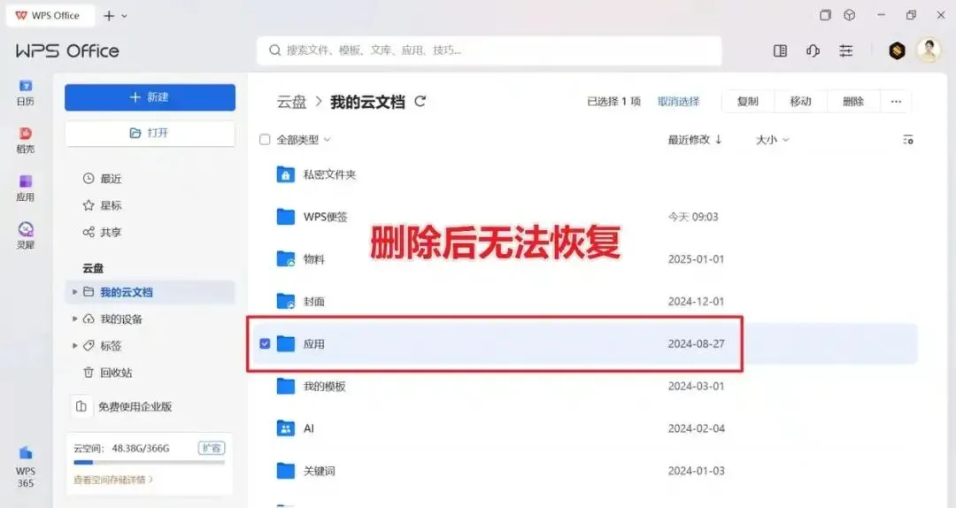Select the WPS Office title tab

(x=50, y=15)
